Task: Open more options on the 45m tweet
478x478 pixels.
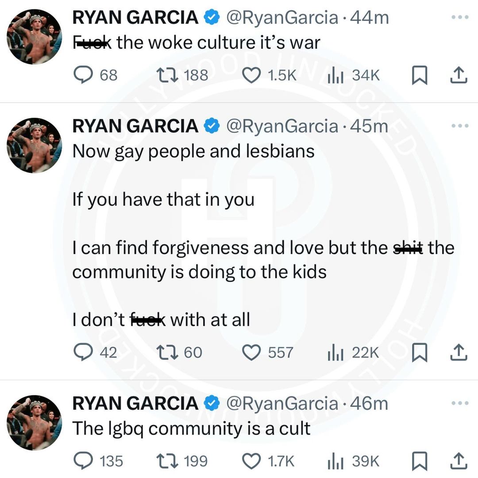Action: [x=459, y=126]
